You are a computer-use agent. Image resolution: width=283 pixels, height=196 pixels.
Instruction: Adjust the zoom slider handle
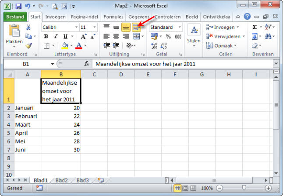point(244,188)
